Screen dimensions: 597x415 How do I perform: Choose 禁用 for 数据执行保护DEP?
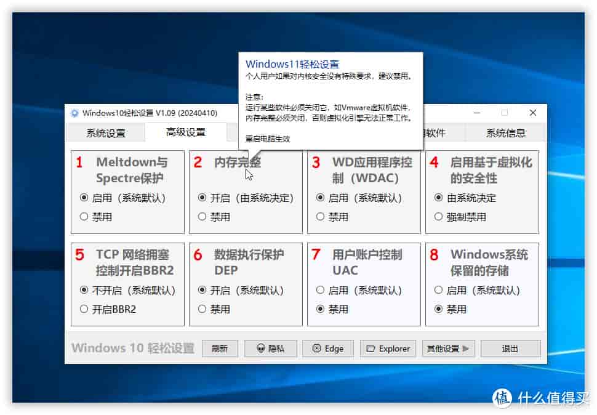pyautogui.click(x=214, y=308)
